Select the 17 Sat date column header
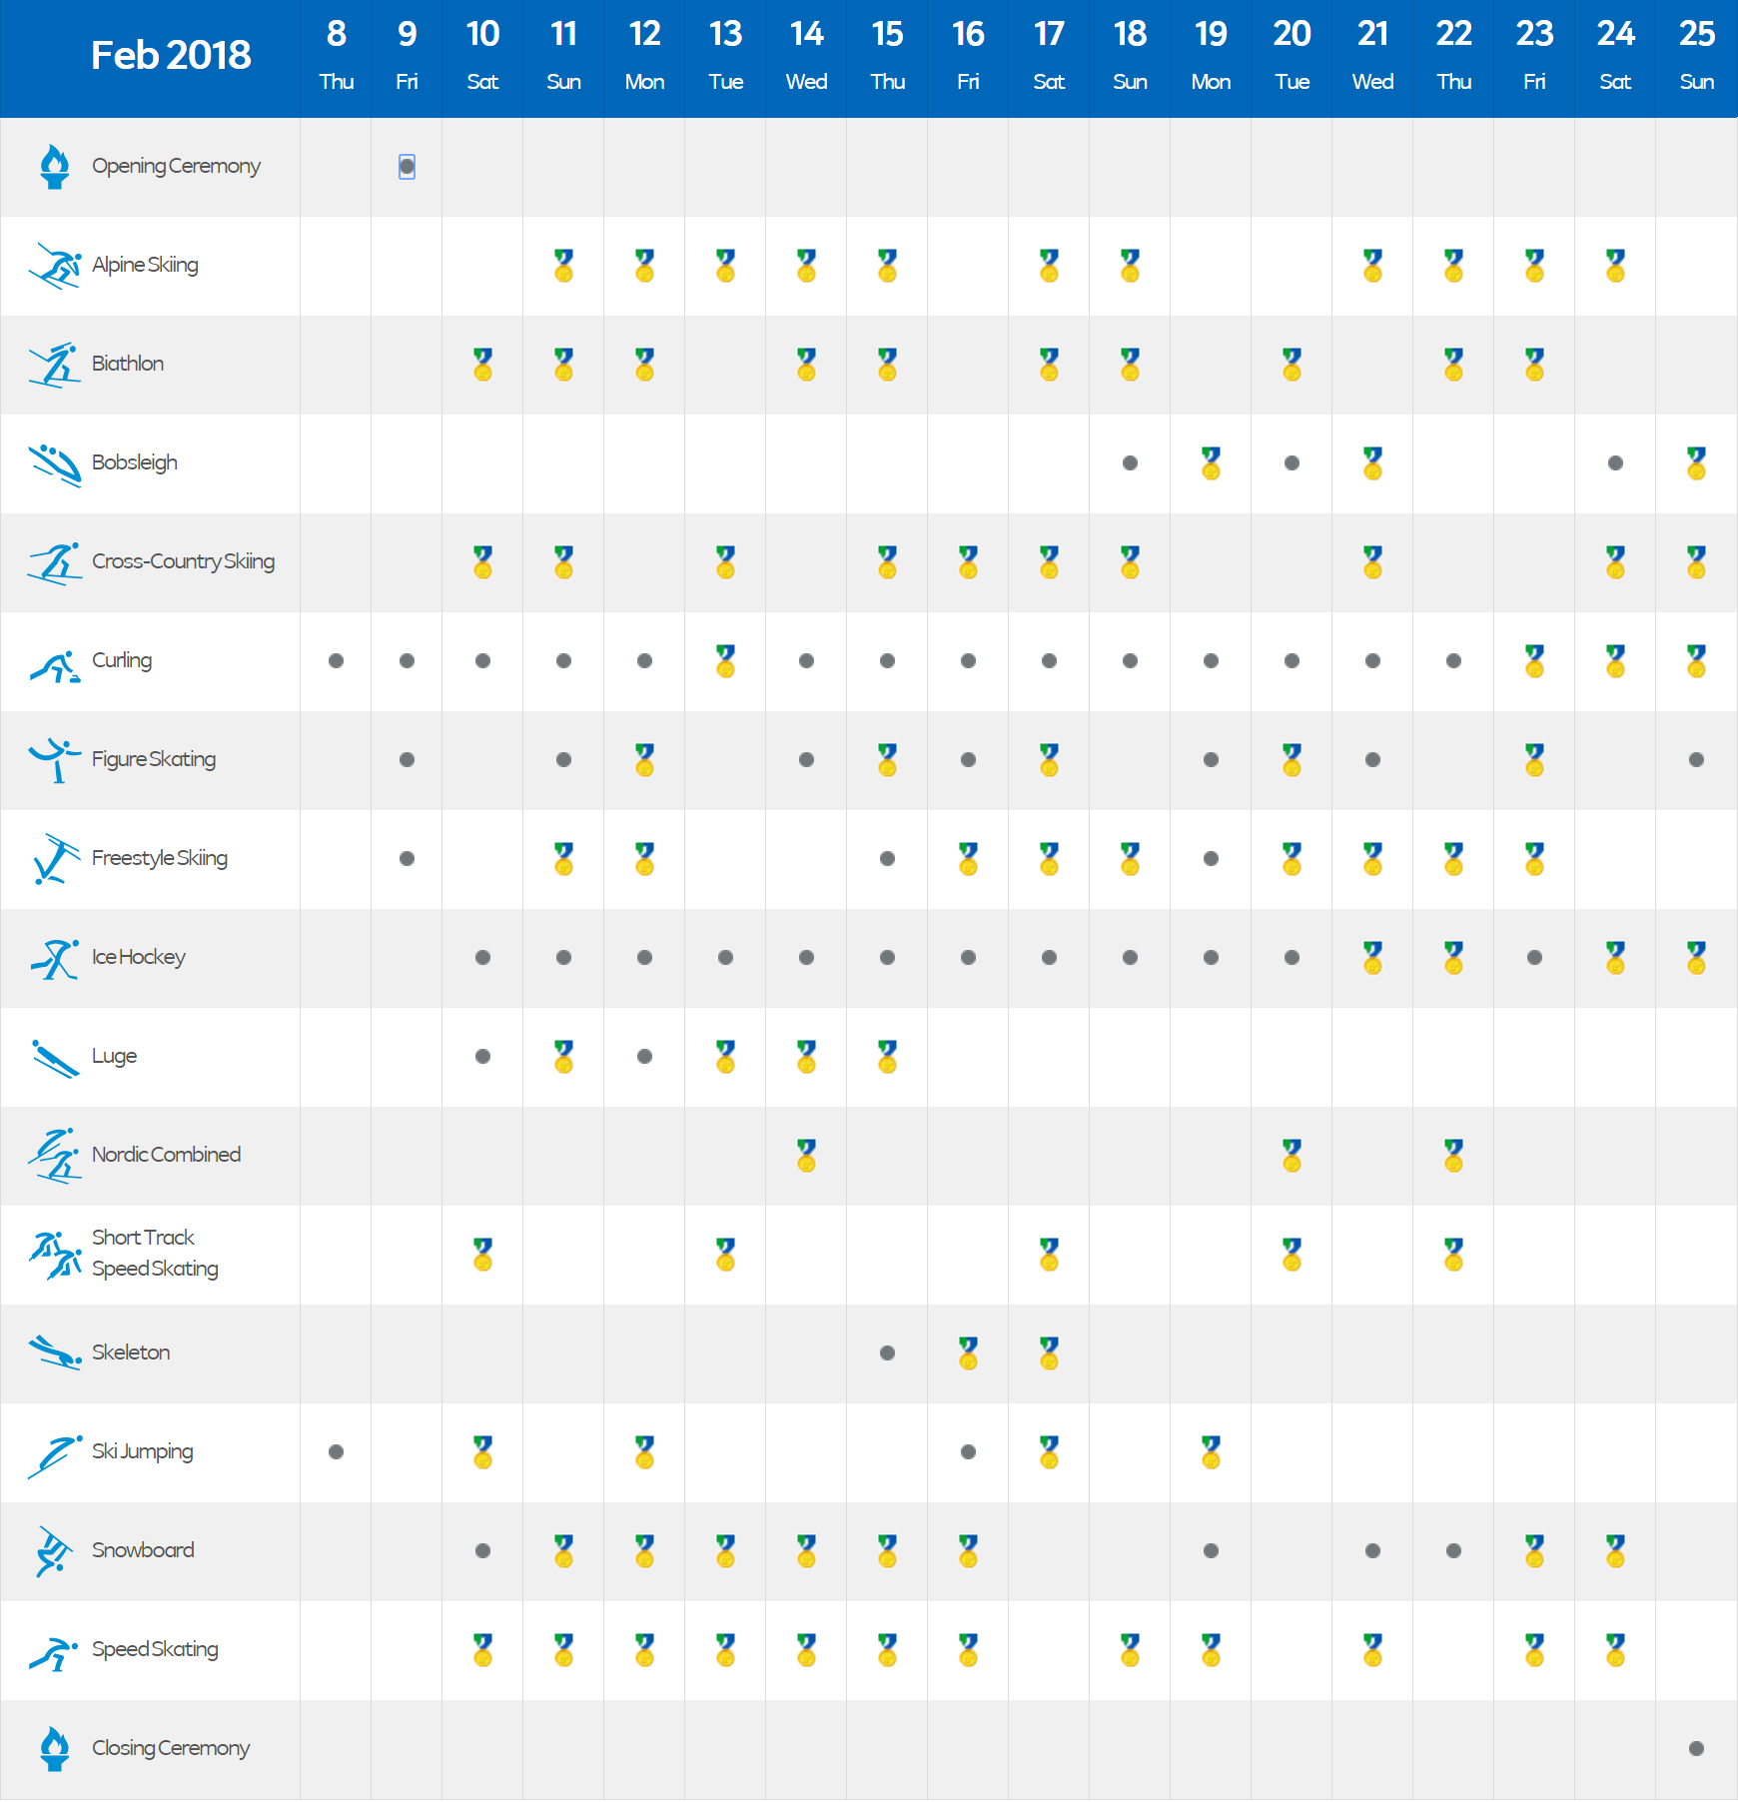1738x1802 pixels. tap(1049, 56)
